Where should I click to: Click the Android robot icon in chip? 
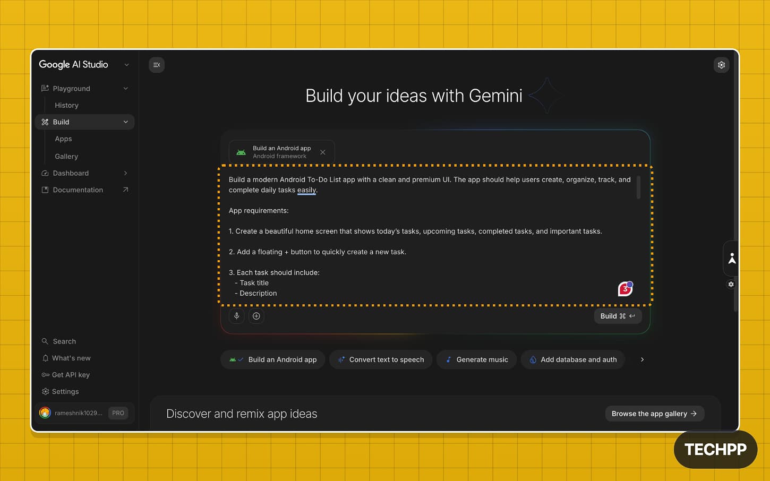pyautogui.click(x=241, y=152)
